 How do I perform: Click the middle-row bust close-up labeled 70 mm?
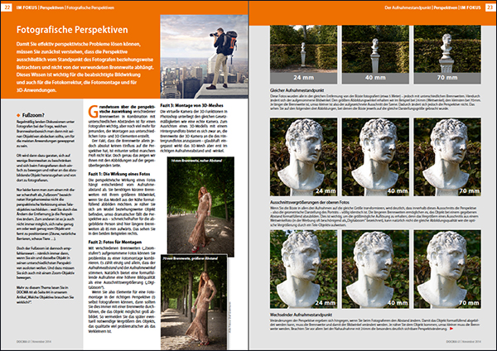pyautogui.click(x=447, y=156)
